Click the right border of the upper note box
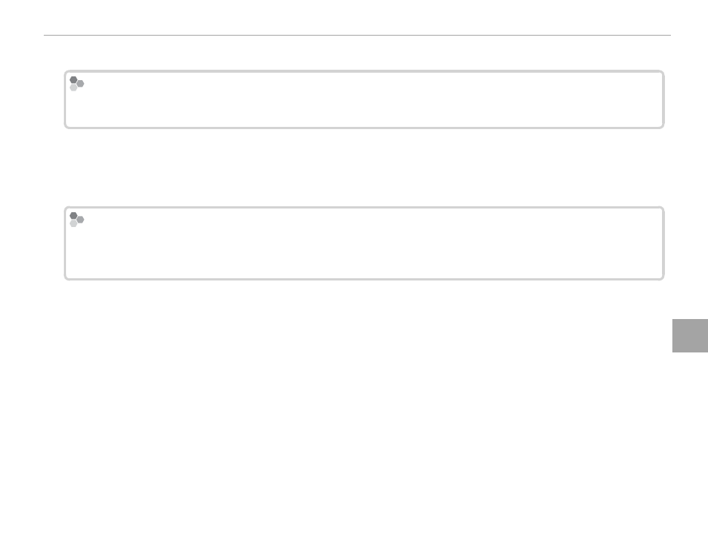The height and width of the screenshot is (555, 708). click(663, 99)
